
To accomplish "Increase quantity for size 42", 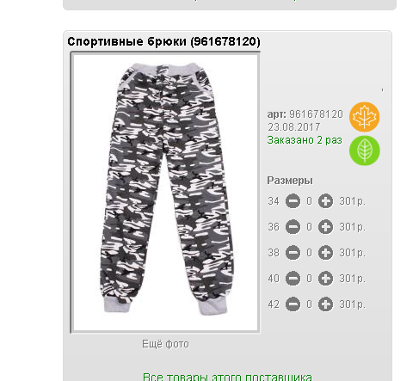I will click(x=325, y=304).
